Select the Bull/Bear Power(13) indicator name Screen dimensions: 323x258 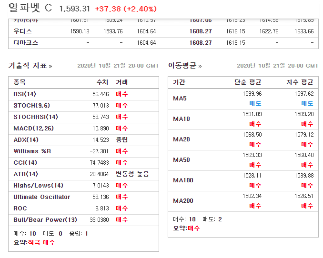coord(45,220)
